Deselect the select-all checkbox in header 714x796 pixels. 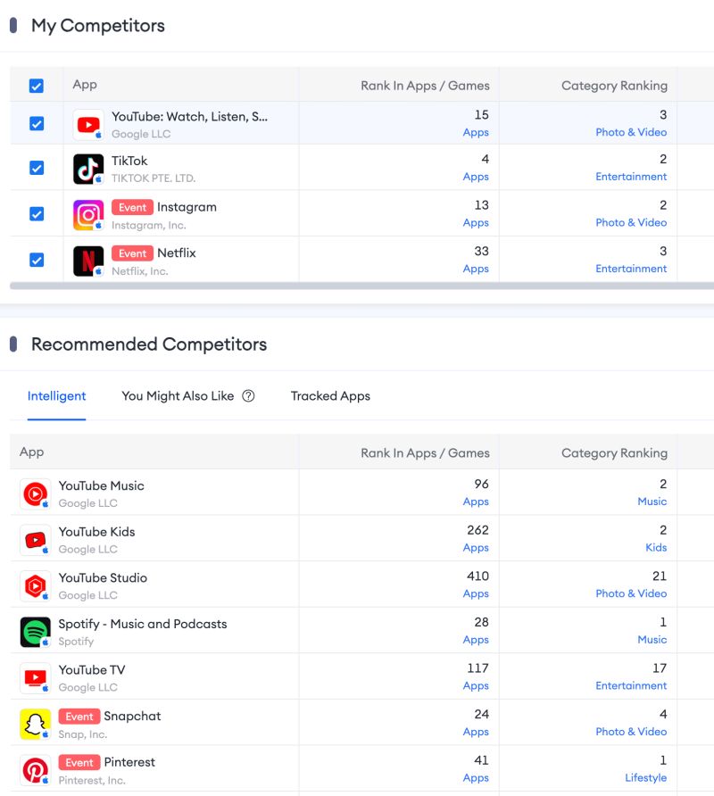tap(36, 85)
